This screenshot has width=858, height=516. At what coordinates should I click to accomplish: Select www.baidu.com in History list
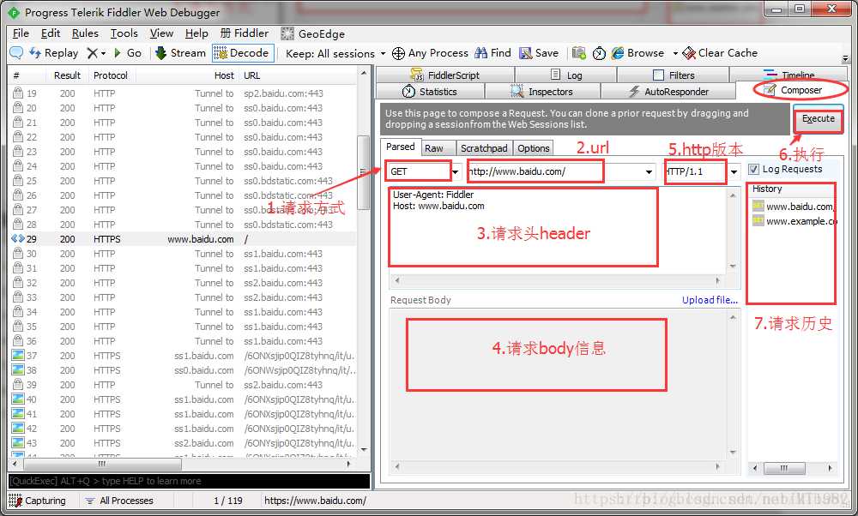(794, 207)
